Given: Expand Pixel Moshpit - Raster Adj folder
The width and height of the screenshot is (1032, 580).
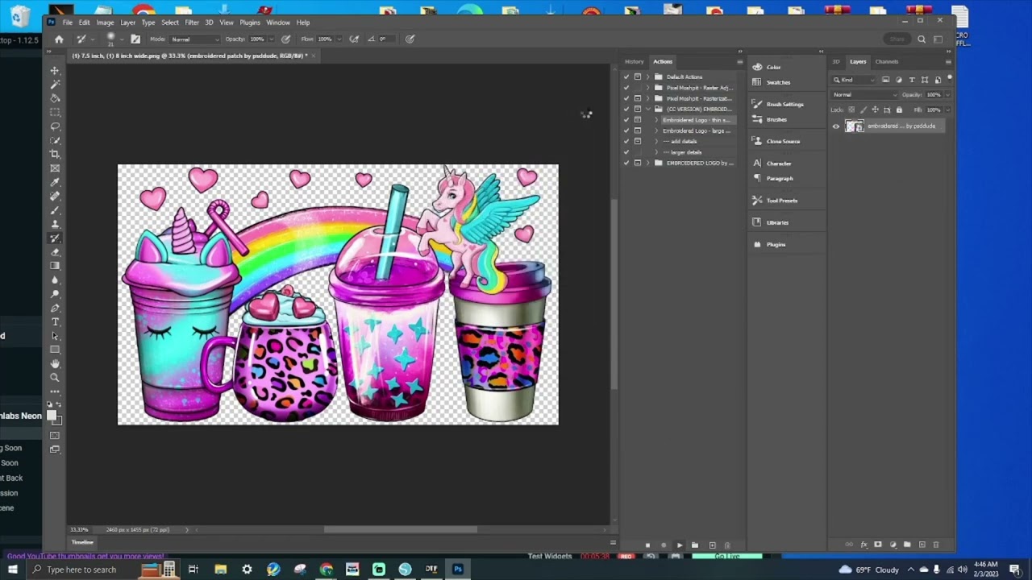Looking at the screenshot, I should [x=647, y=88].
